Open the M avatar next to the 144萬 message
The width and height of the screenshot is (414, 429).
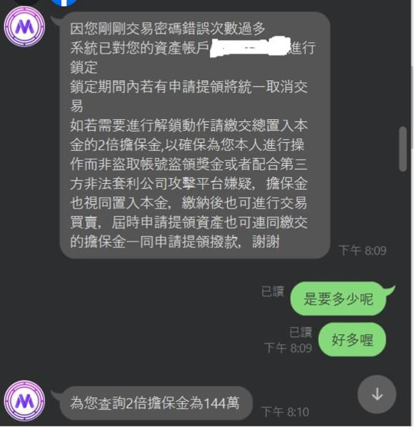24,401
